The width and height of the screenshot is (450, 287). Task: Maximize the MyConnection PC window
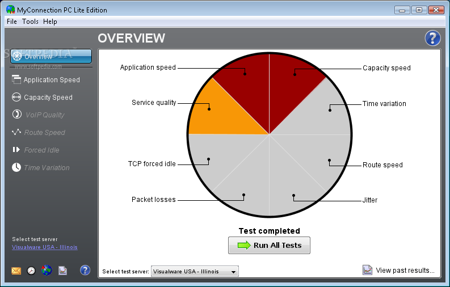[419, 10]
